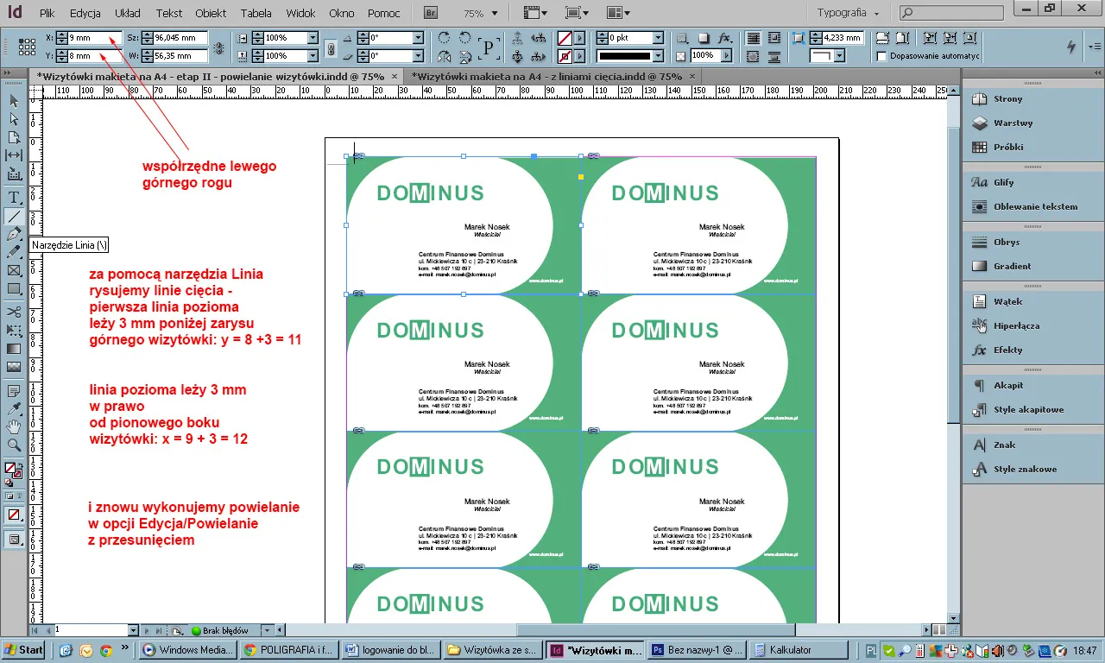Select the Line tool in the toolbox
Image resolution: width=1105 pixels, height=663 pixels.
[x=14, y=217]
